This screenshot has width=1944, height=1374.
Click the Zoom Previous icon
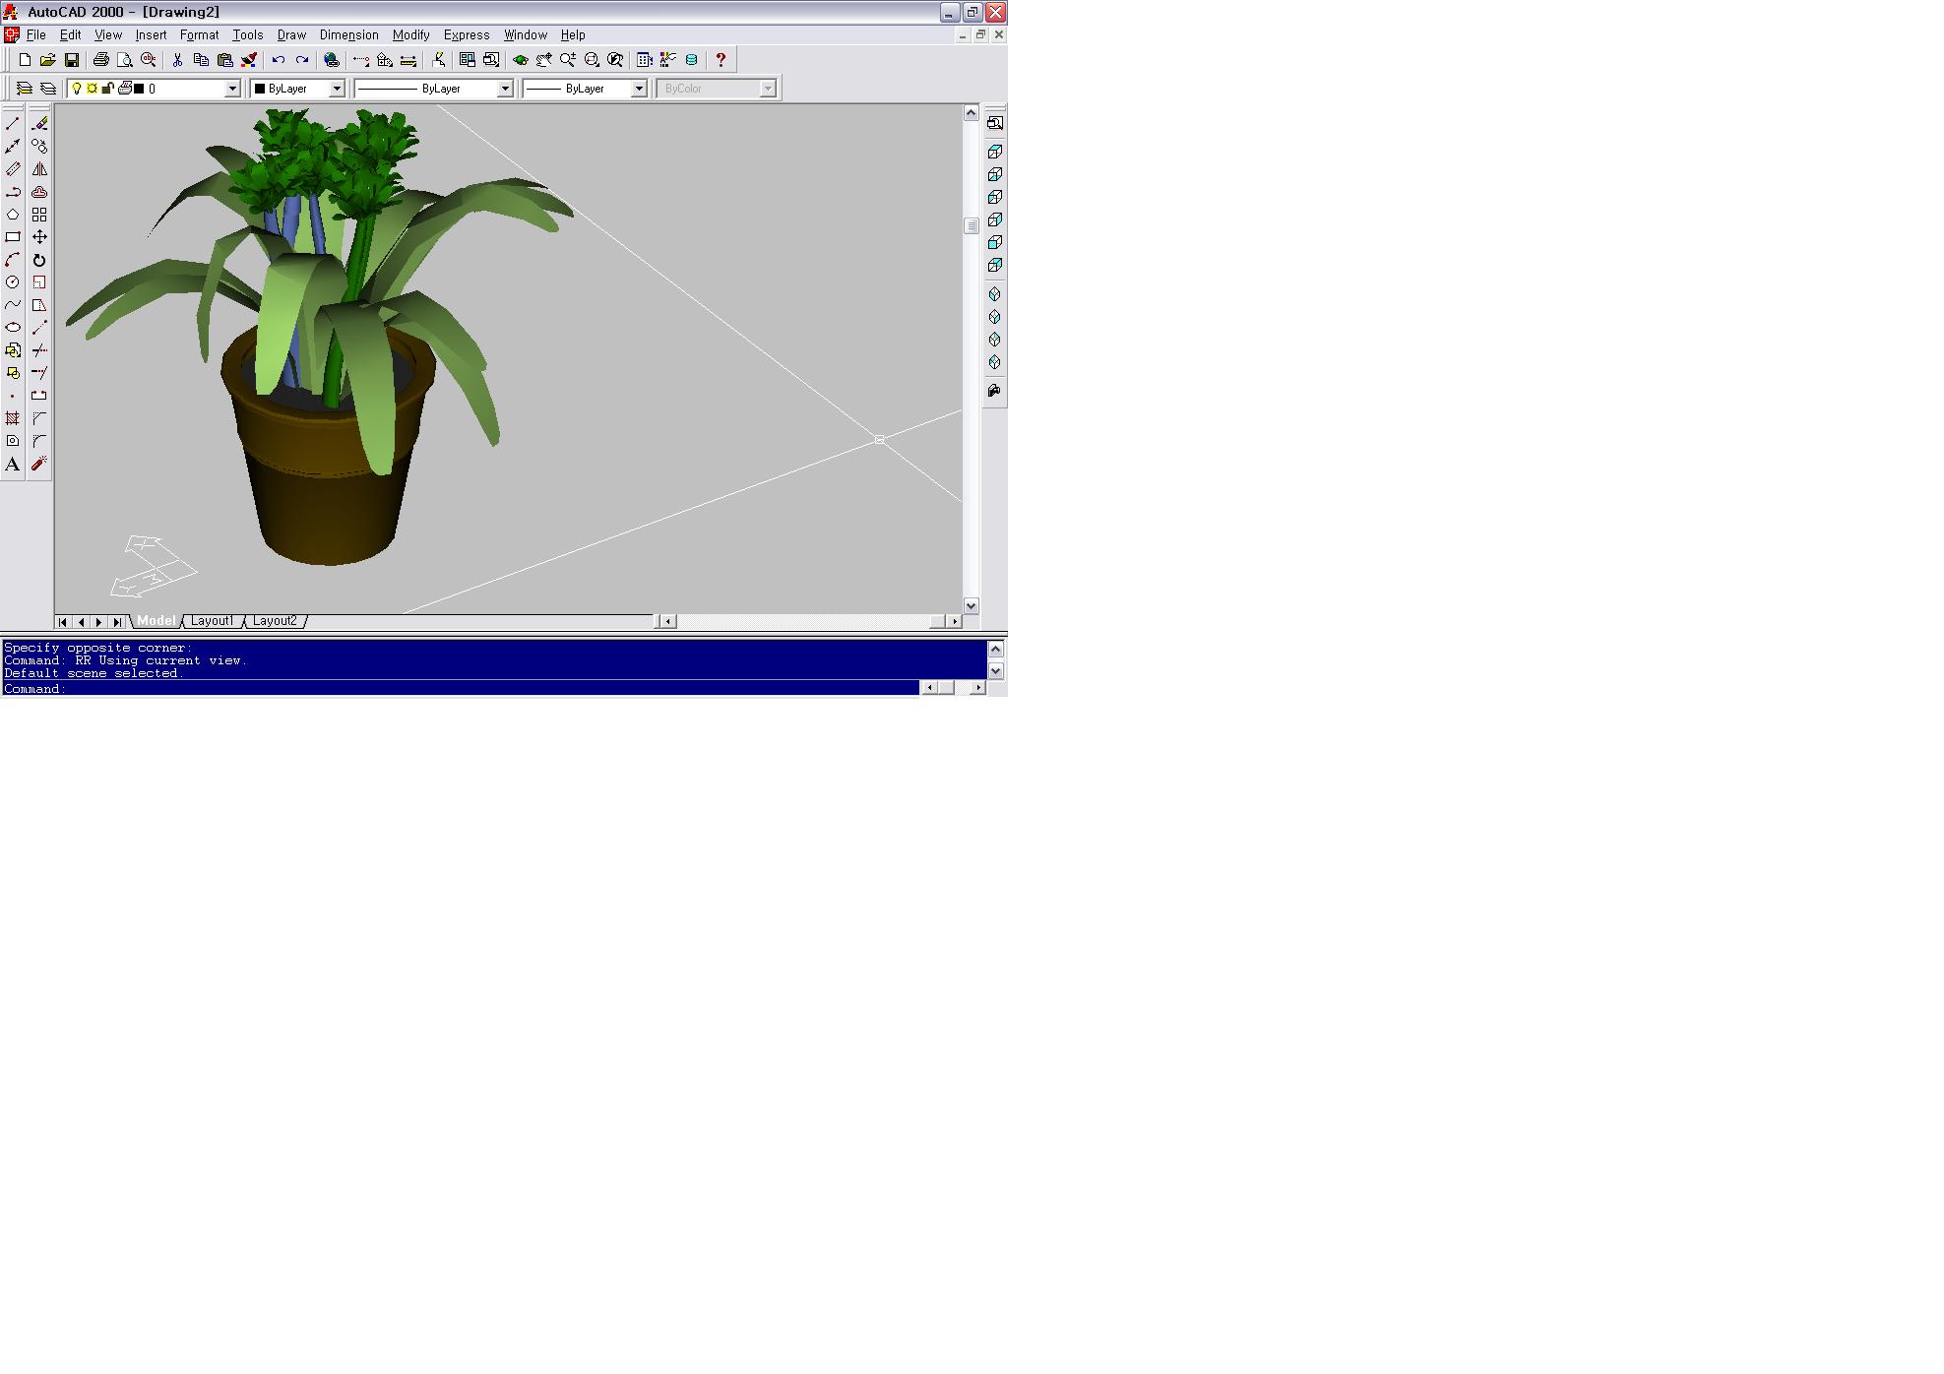615,60
